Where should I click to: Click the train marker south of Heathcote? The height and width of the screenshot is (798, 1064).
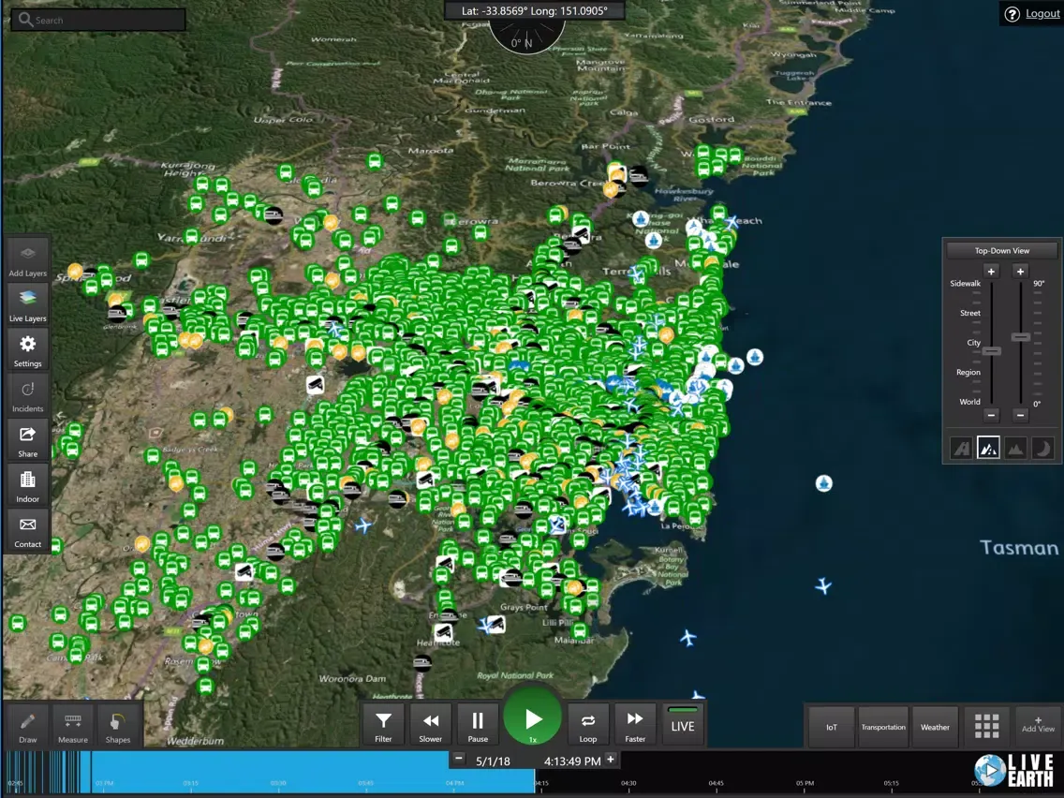tap(422, 662)
